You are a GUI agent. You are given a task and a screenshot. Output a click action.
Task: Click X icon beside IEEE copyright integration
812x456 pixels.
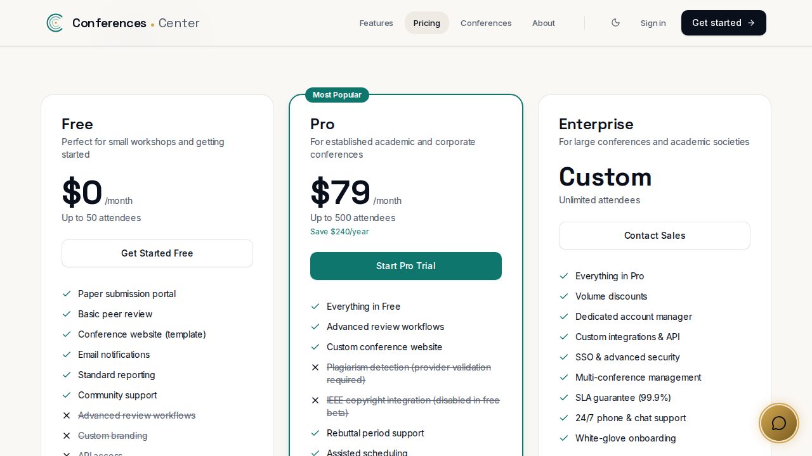click(x=315, y=400)
